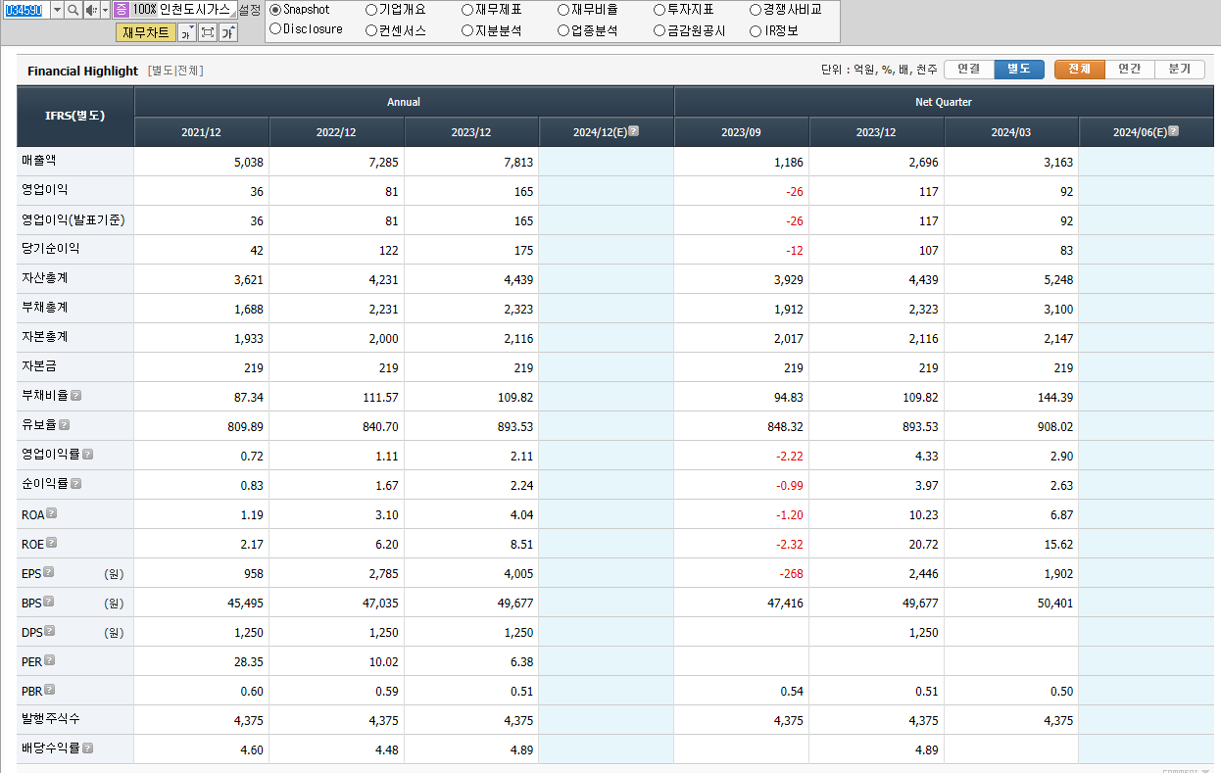Click the 재무차트 button
Screen dimensions: 1221x773
pos(145,32)
